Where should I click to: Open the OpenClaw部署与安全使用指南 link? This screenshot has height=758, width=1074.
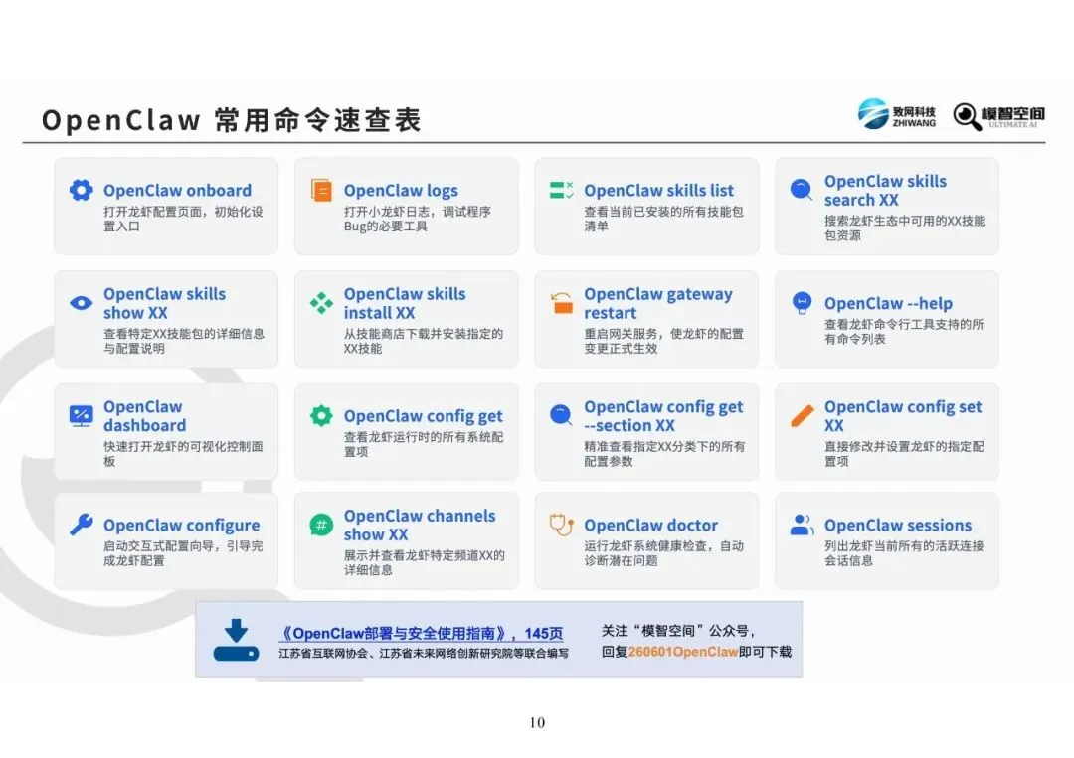point(422,633)
